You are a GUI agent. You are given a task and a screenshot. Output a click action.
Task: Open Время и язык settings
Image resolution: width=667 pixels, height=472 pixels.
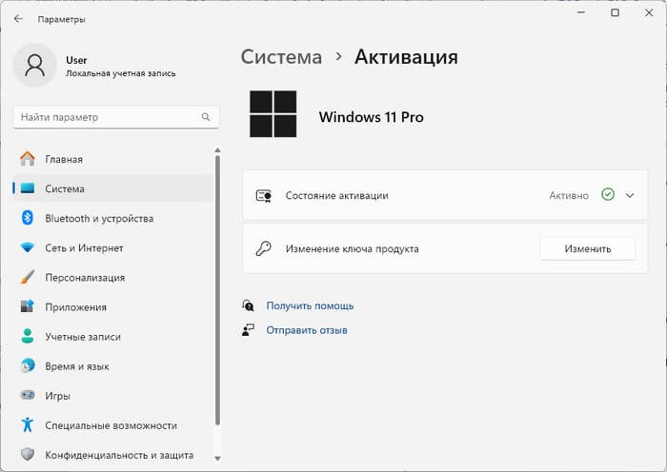113,365
